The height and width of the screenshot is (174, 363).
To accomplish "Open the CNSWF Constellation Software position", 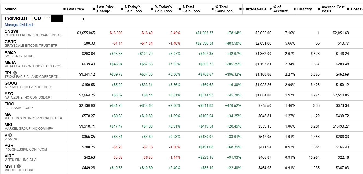I will 12,31.
